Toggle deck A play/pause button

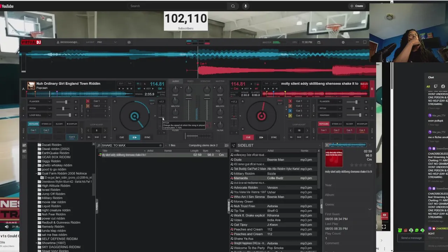point(134,137)
